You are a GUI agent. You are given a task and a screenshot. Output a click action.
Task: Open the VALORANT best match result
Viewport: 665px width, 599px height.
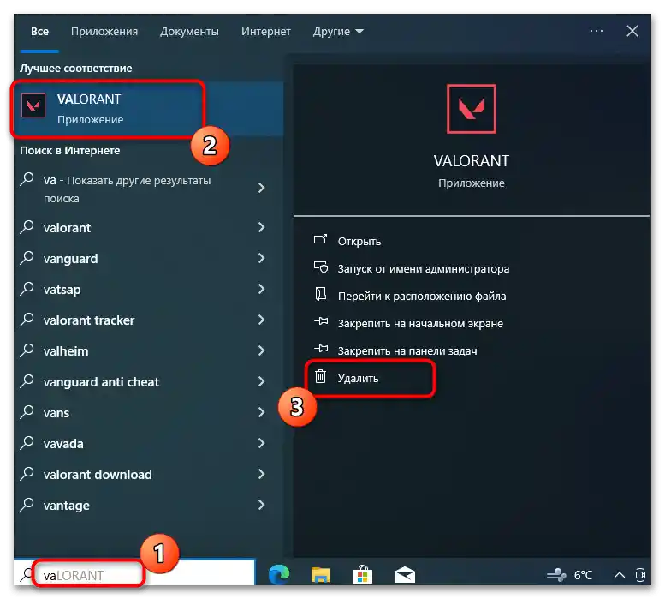tap(148, 109)
